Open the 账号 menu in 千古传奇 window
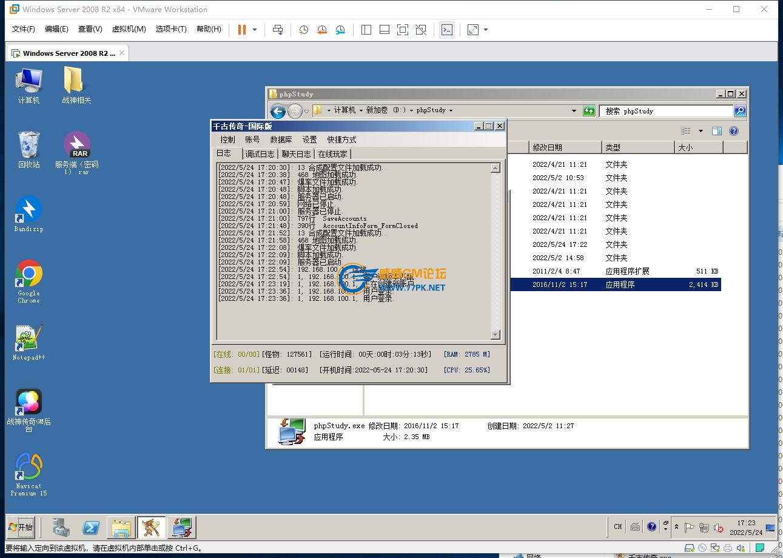The height and width of the screenshot is (558, 783). [252, 139]
